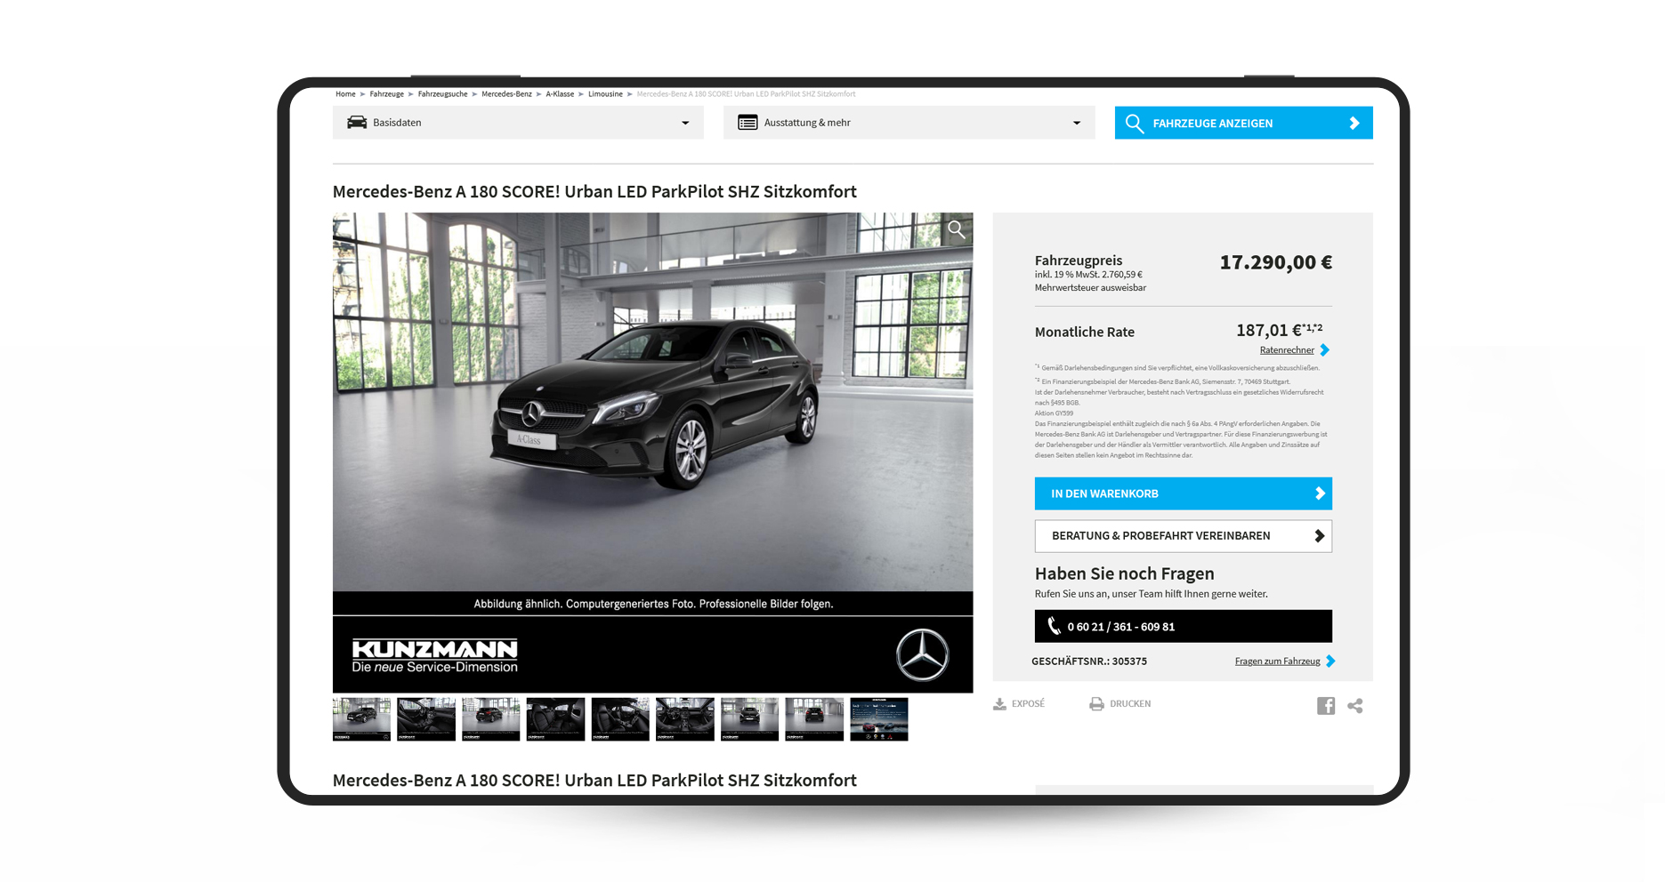Click the Exposé download icon
This screenshot has width=1665, height=882.
(x=999, y=704)
